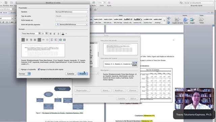The width and height of the screenshot is (216, 122).
Task: Click the Buscar en documento search field
Action: coord(198,3)
